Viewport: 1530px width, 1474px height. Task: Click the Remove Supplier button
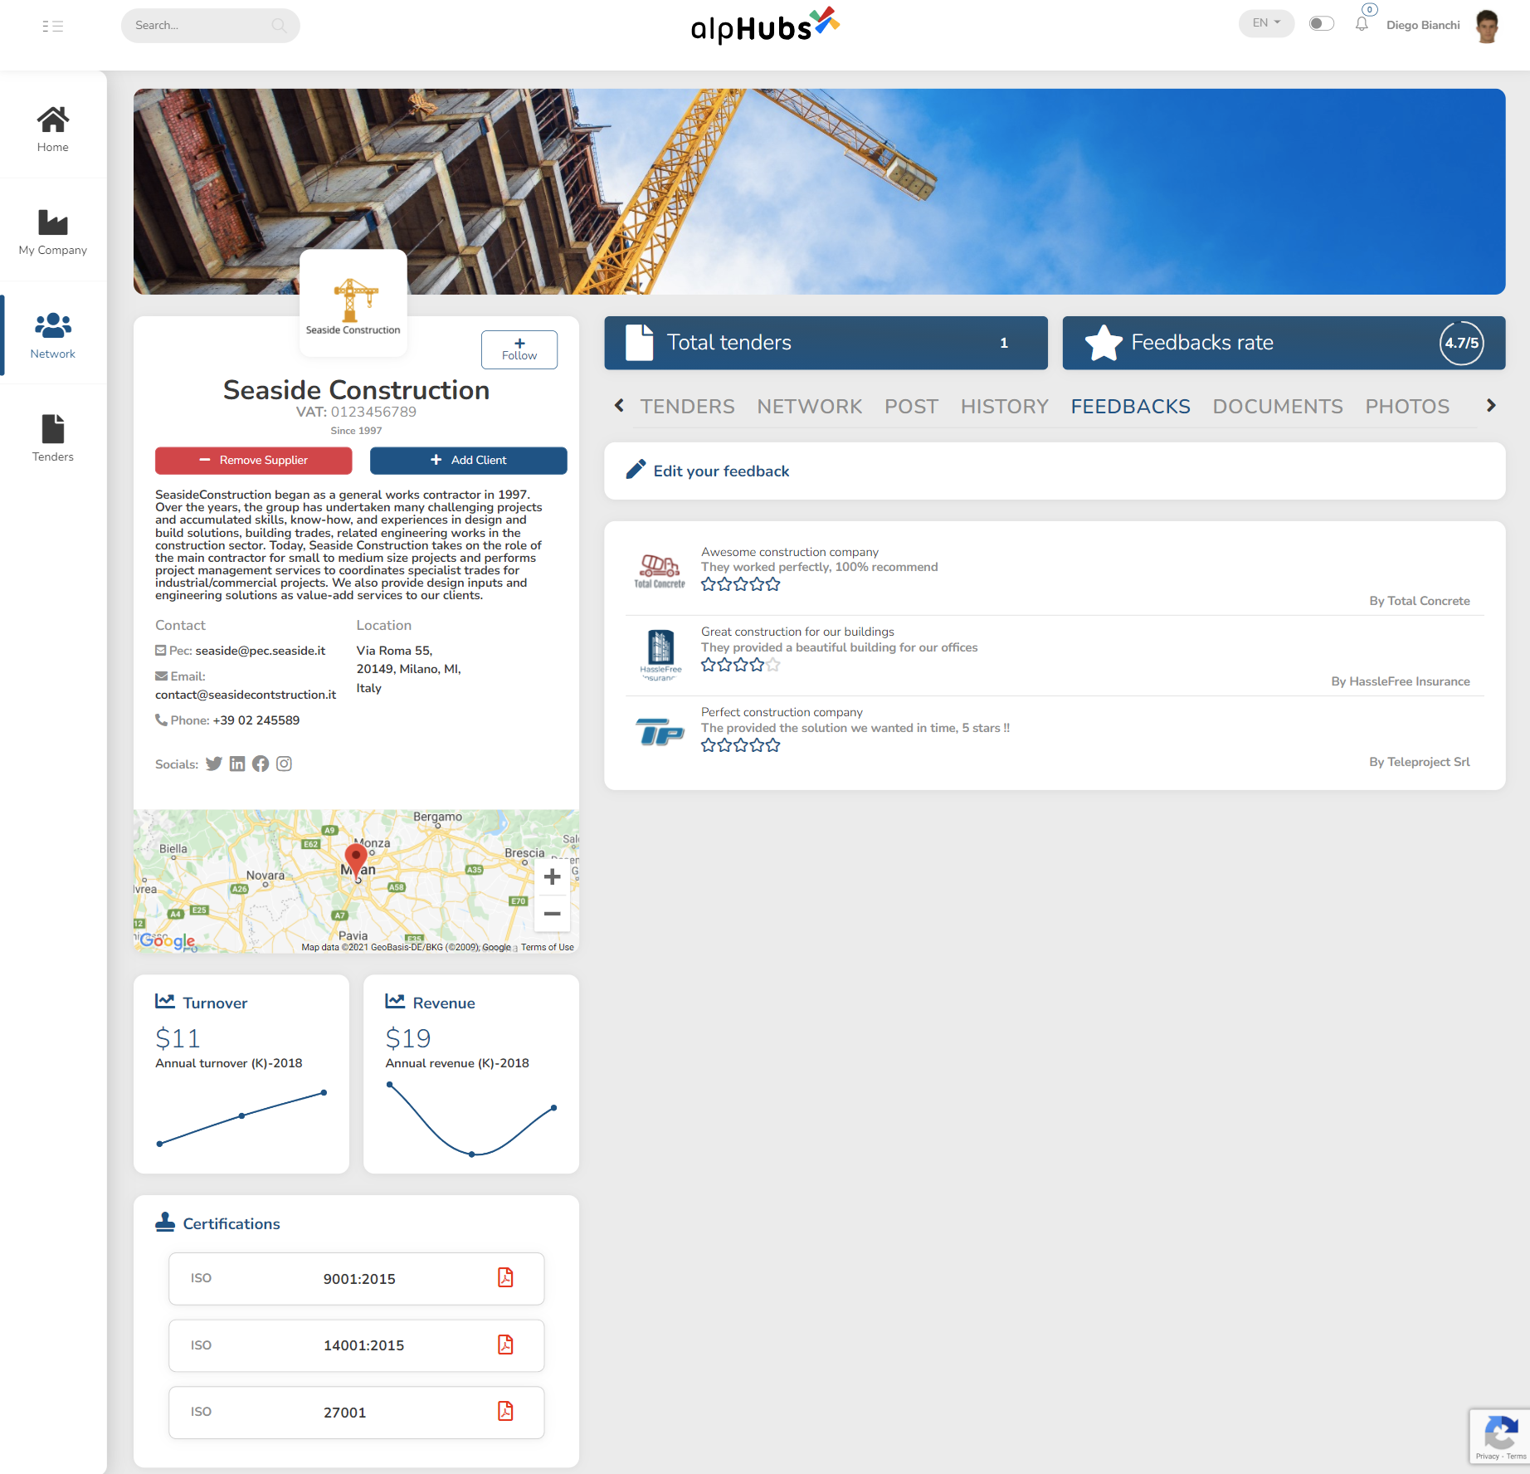(x=253, y=460)
